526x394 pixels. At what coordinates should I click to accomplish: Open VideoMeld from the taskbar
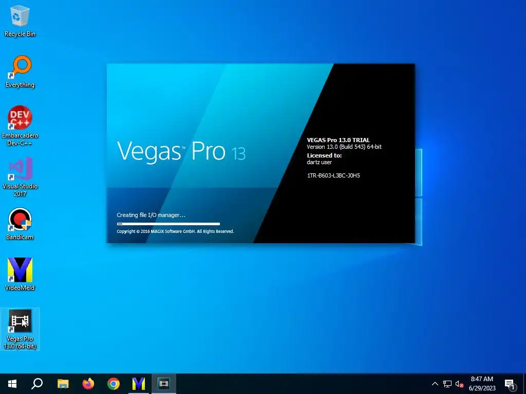click(139, 384)
